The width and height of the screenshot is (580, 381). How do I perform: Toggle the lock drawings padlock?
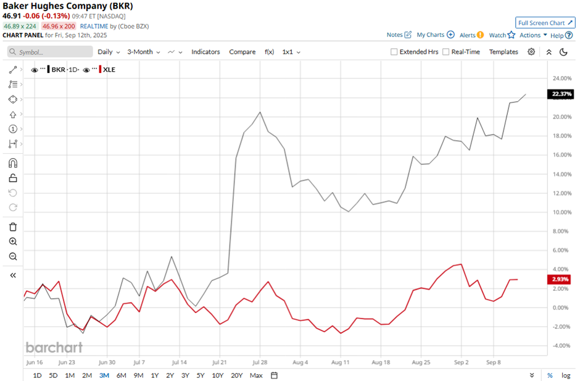[x=13, y=178]
